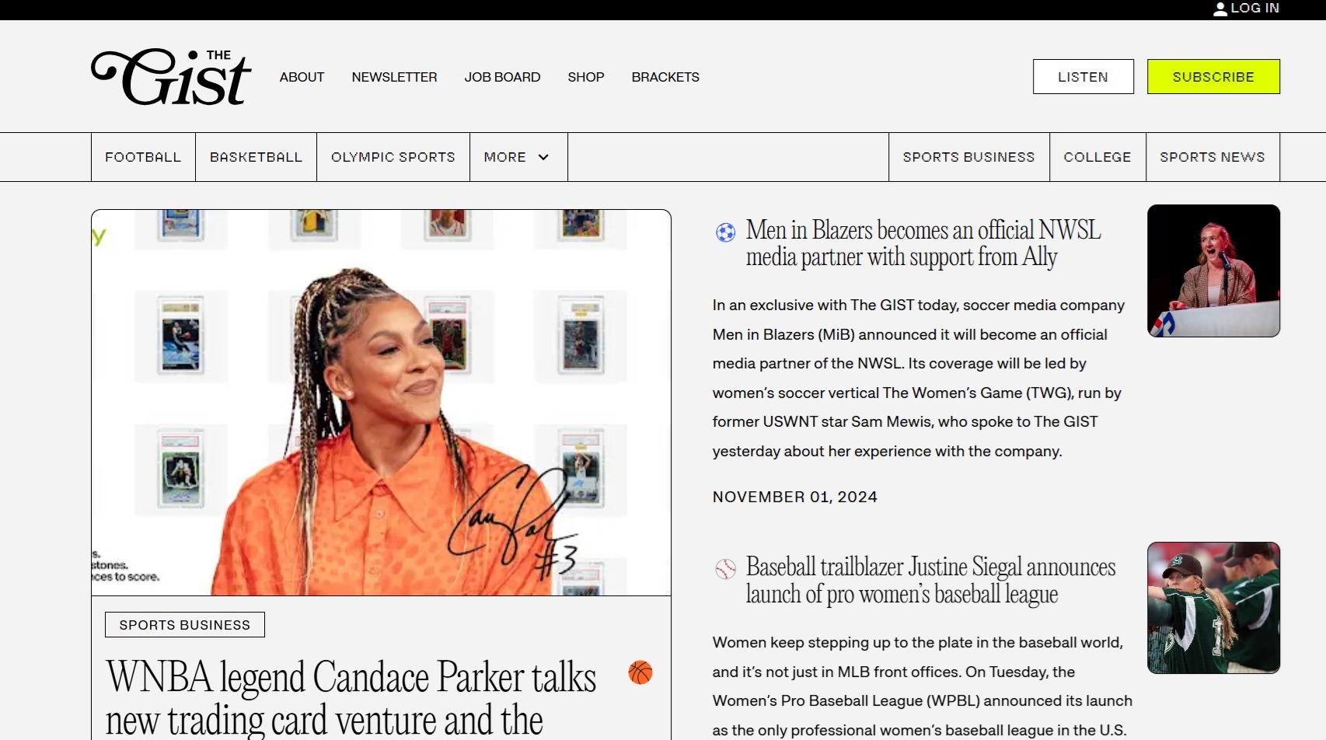Open the NEWSLETTER page
1326x740 pixels.
[394, 77]
